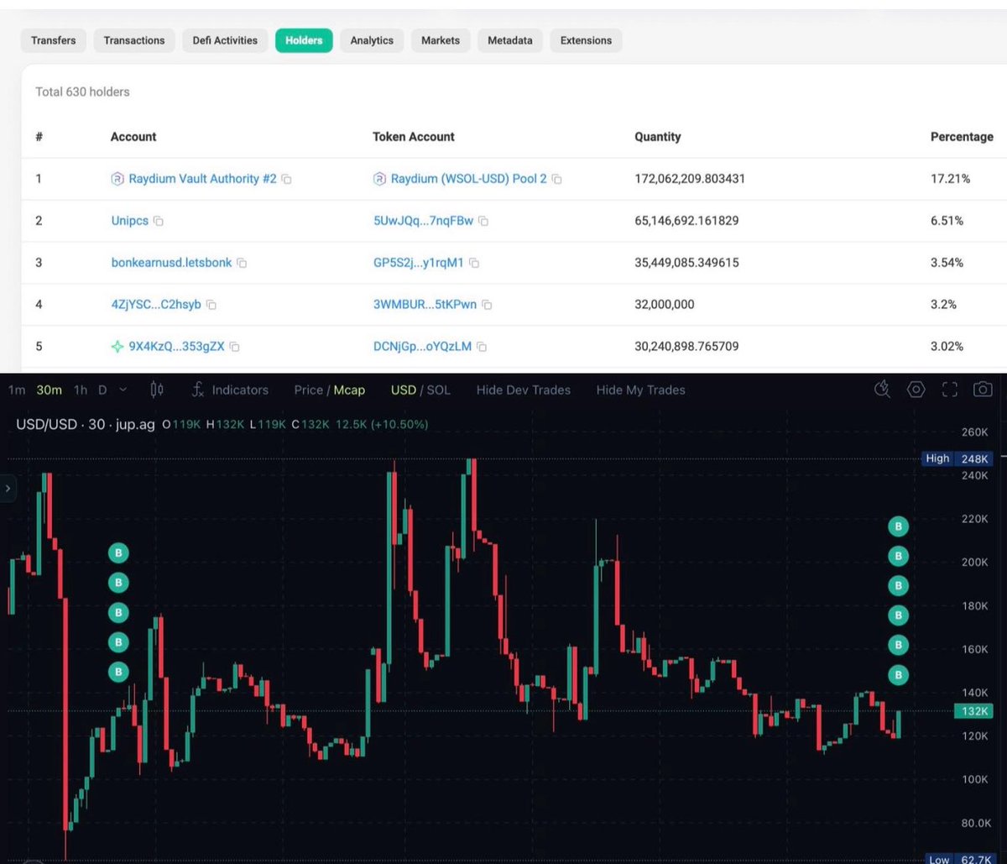Image resolution: width=1007 pixels, height=864 pixels.
Task: Open the Transactions tab
Action: pyautogui.click(x=134, y=40)
